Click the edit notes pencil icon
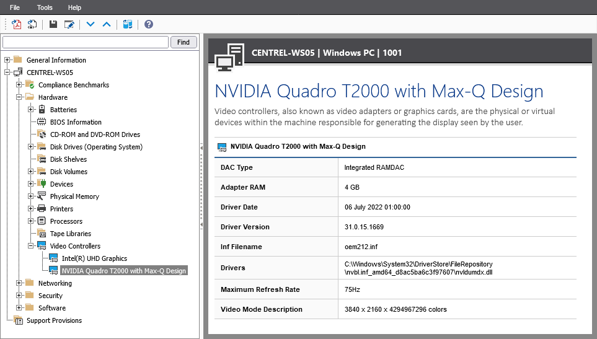597x339 pixels. point(69,24)
